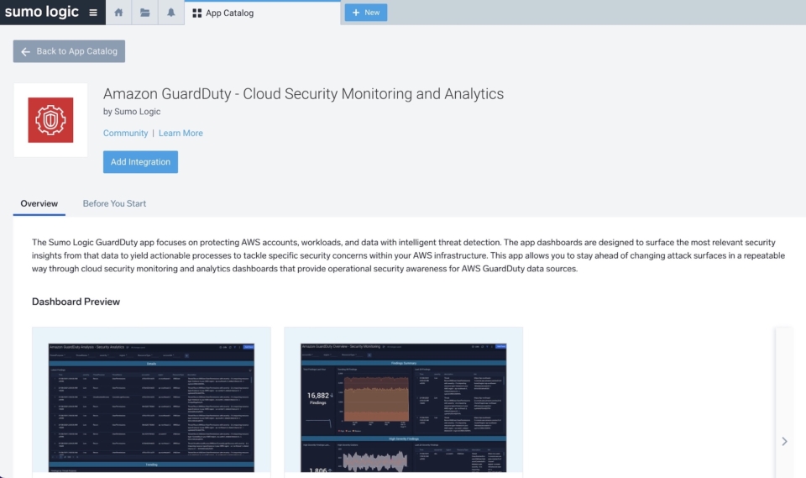This screenshot has height=478, width=806.
Task: Select the Overview tab
Action: (x=39, y=204)
